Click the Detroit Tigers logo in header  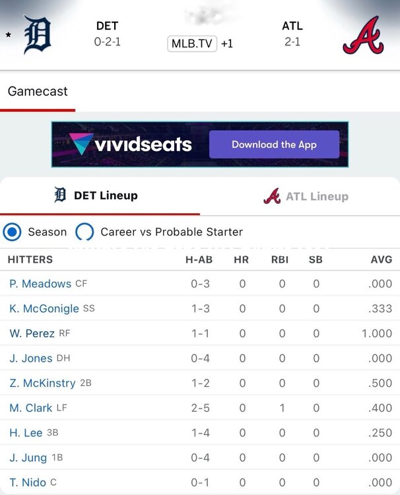click(x=37, y=35)
